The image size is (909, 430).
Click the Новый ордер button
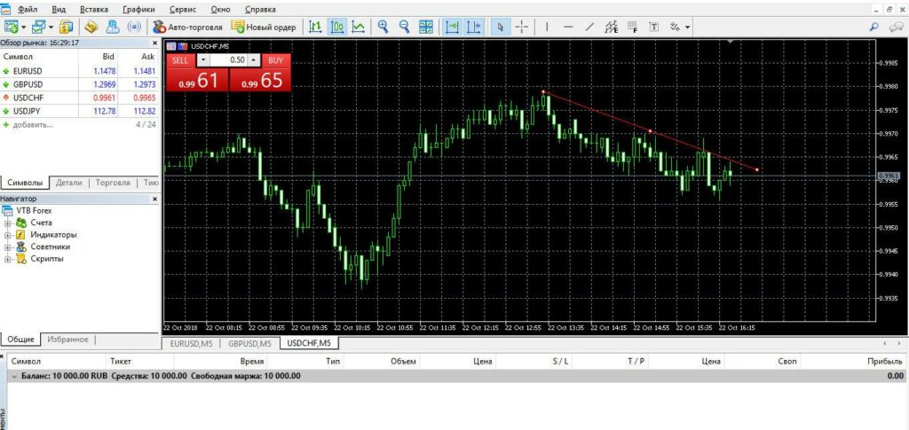(264, 27)
